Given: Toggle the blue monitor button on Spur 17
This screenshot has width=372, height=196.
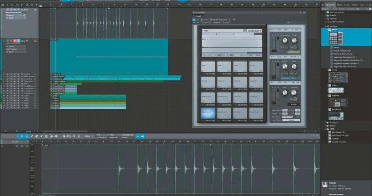Looking at the screenshot, I should (x=18, y=41).
